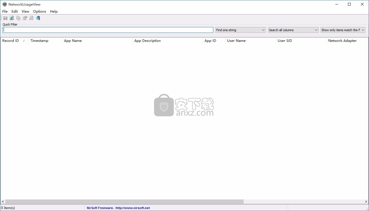Expand the 'Find one string' dropdown
Viewport: 369px width, 211px height.
click(x=241, y=30)
